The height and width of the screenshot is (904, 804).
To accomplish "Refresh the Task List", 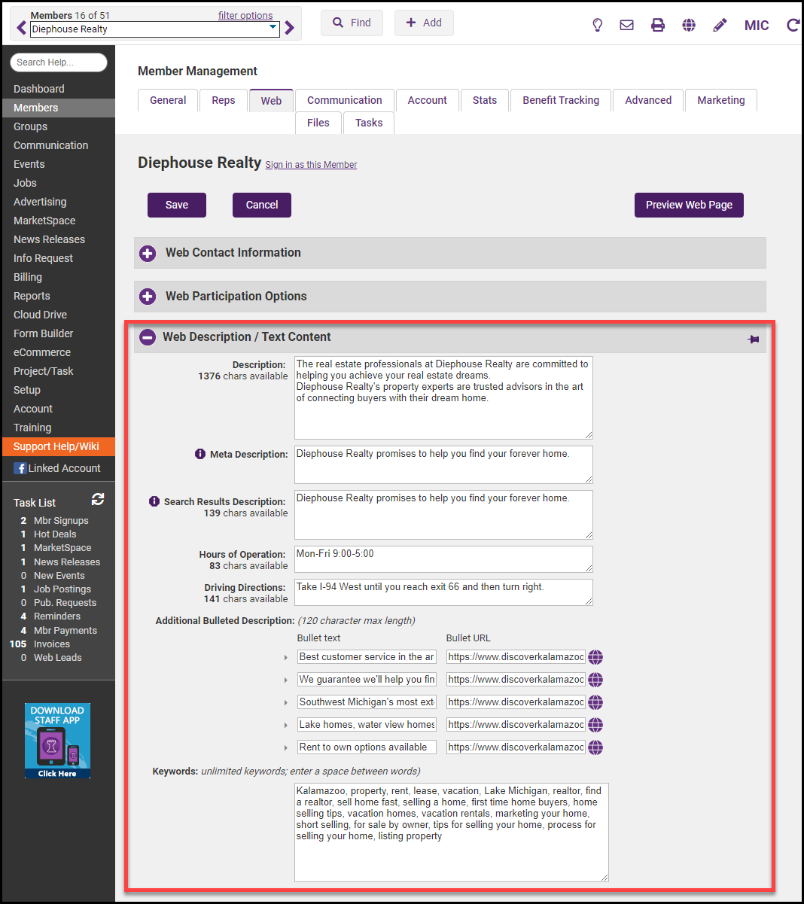I will point(98,499).
